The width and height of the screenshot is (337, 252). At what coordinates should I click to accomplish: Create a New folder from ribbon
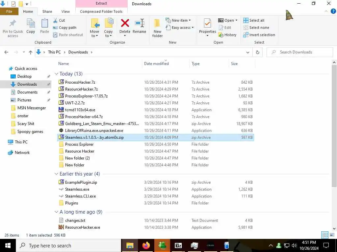pos(157,28)
